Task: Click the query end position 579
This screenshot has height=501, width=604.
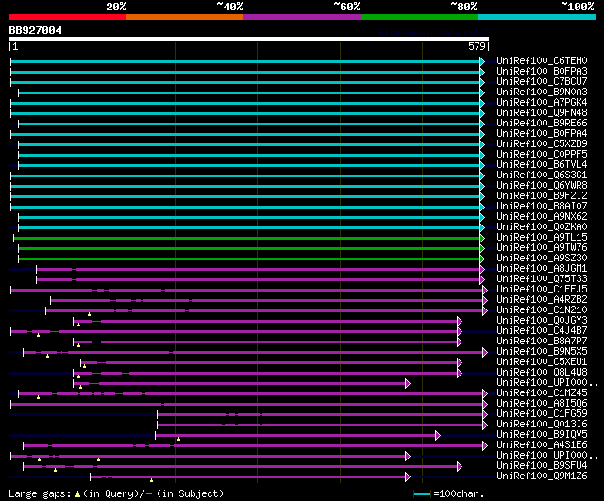Action: tap(477, 46)
